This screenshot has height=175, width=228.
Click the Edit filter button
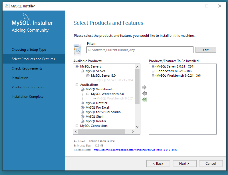pos(206,50)
